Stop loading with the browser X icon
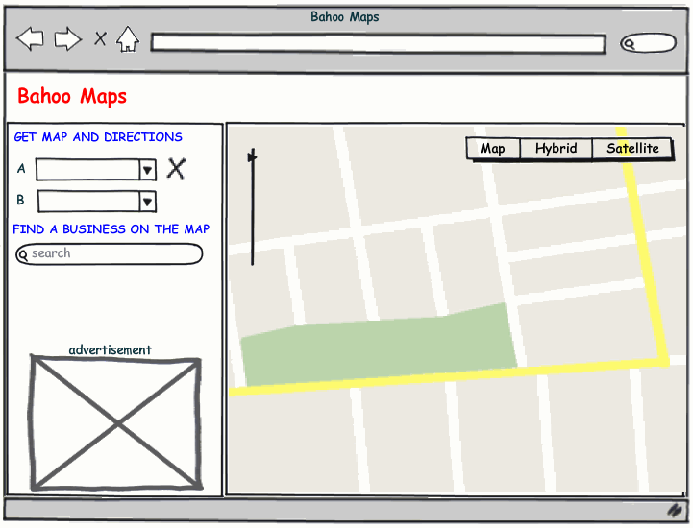The width and height of the screenshot is (693, 528). (100, 38)
